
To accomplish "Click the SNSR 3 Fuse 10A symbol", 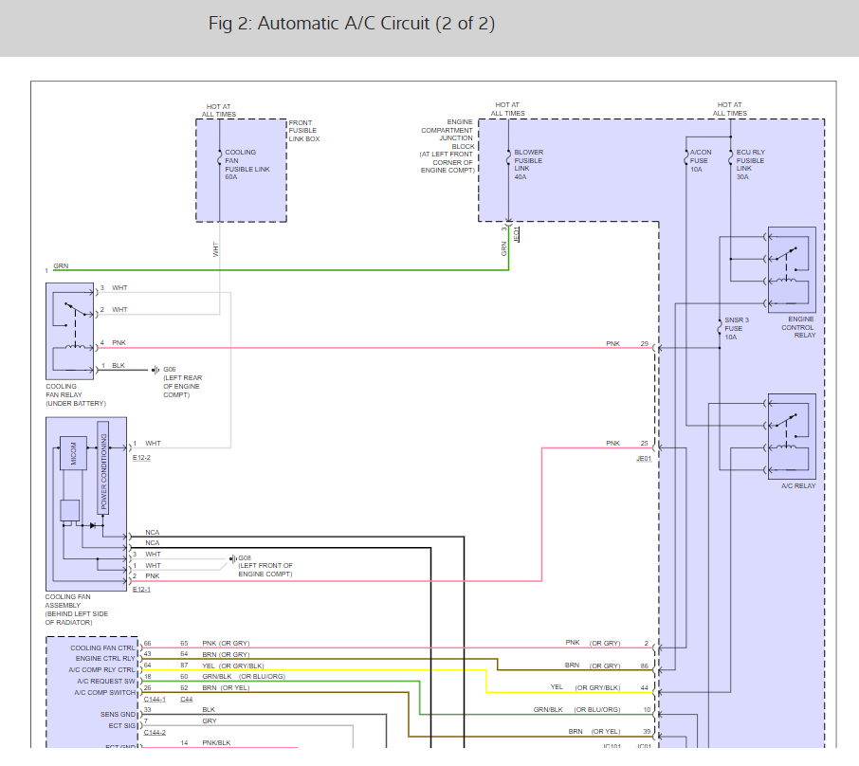I will pos(720,327).
